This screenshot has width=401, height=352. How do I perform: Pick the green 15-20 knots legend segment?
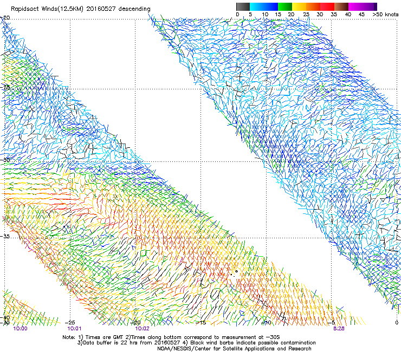pyautogui.click(x=285, y=6)
